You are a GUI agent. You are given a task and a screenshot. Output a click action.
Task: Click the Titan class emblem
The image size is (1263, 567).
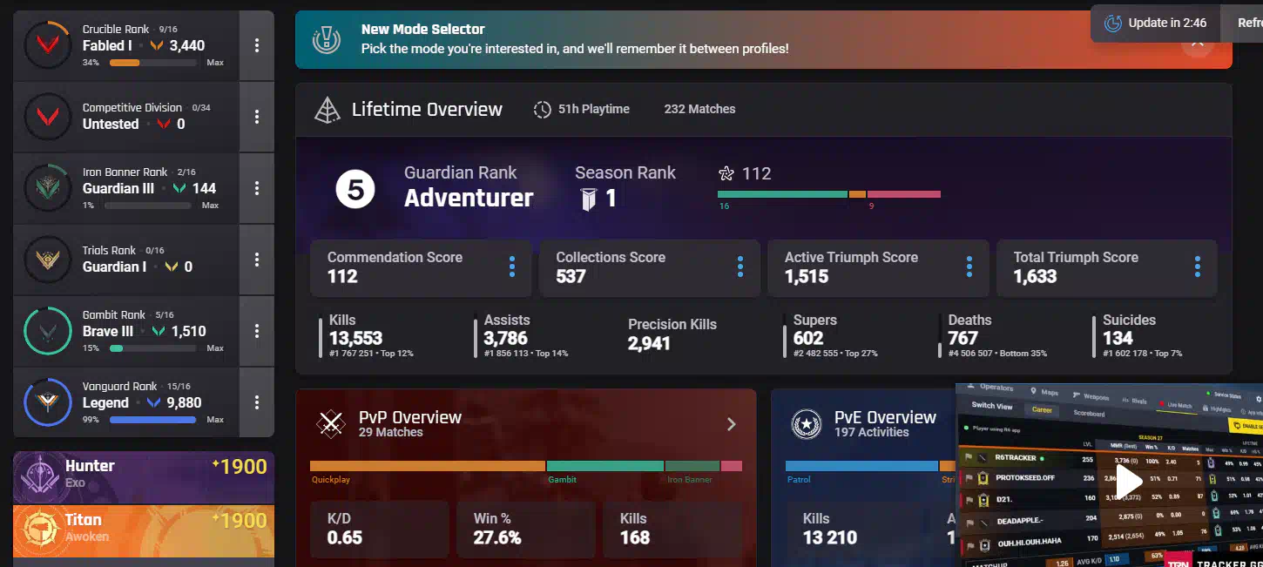[39, 530]
